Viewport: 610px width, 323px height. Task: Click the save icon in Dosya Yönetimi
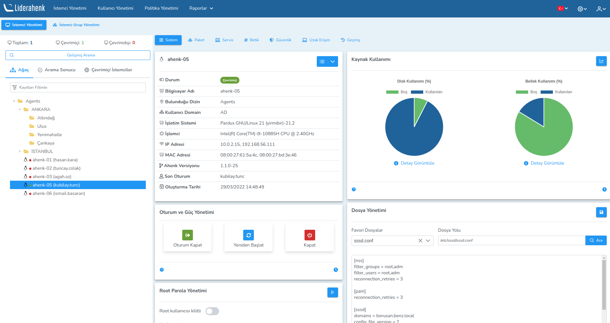click(x=601, y=212)
